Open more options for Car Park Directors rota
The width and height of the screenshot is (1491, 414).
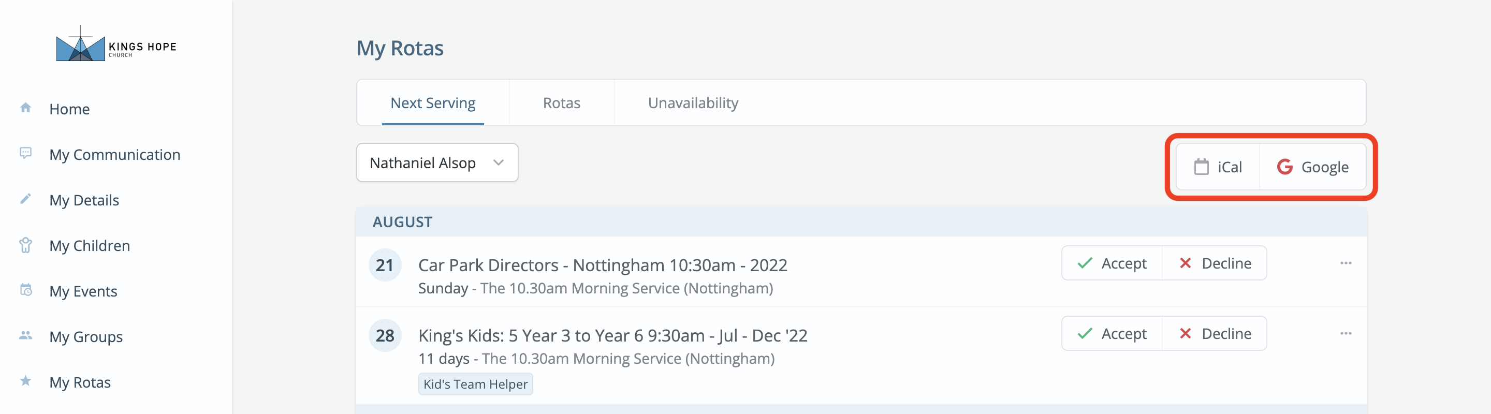coord(1346,263)
